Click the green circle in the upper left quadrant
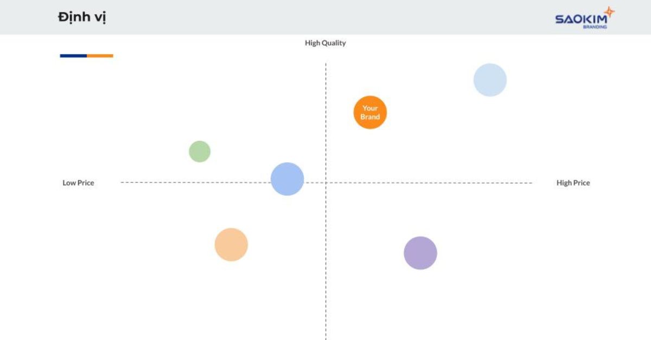Screen dimensions: 651x340 200,152
